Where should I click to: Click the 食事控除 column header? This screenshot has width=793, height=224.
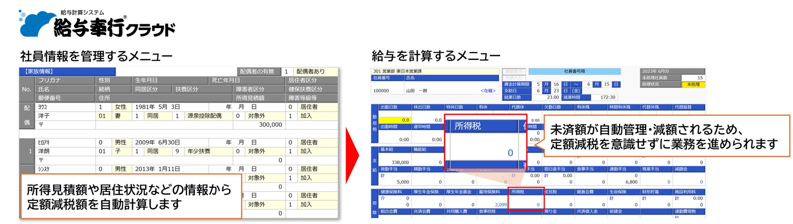[492, 211]
